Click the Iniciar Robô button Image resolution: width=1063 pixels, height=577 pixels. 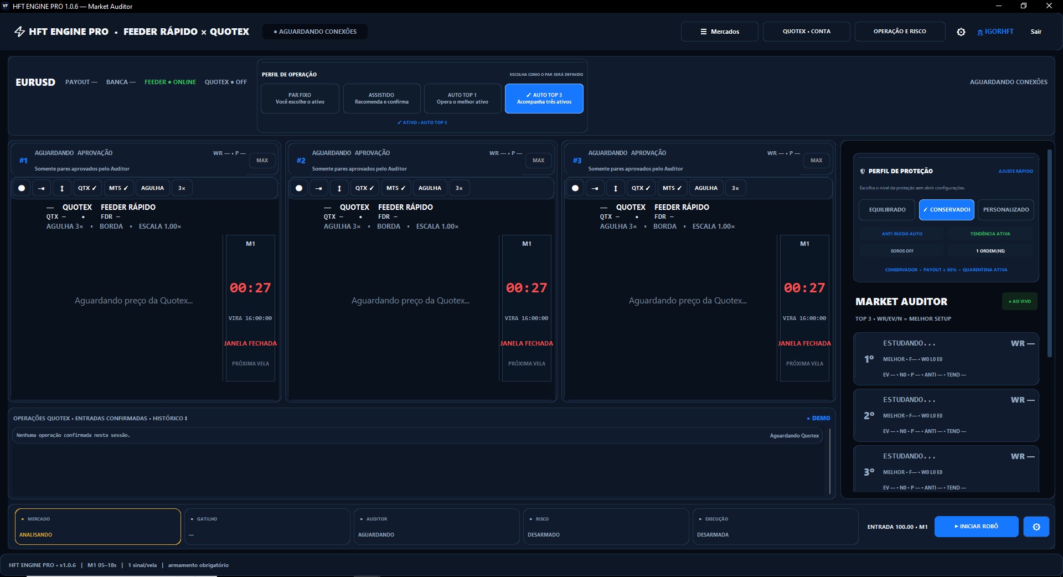[x=977, y=527]
